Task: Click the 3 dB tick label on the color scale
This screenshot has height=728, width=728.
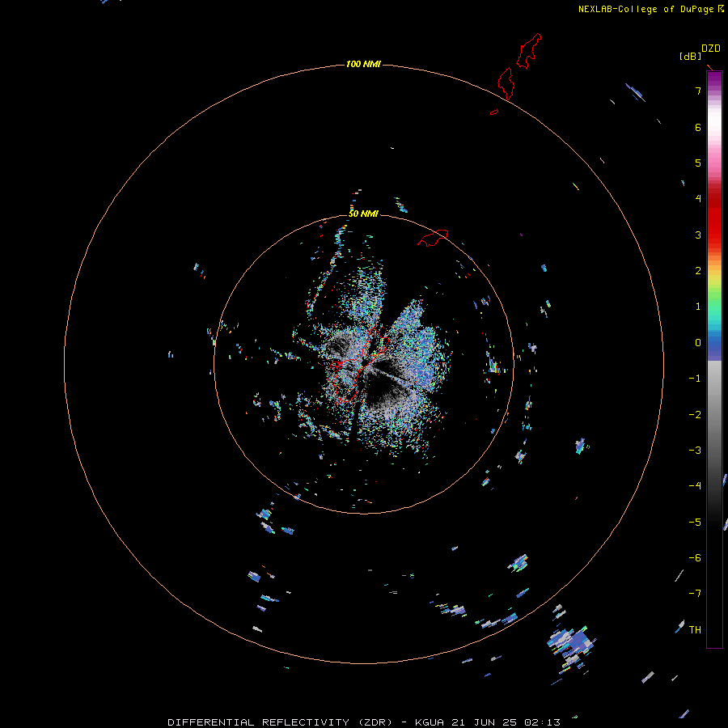Action: [698, 235]
